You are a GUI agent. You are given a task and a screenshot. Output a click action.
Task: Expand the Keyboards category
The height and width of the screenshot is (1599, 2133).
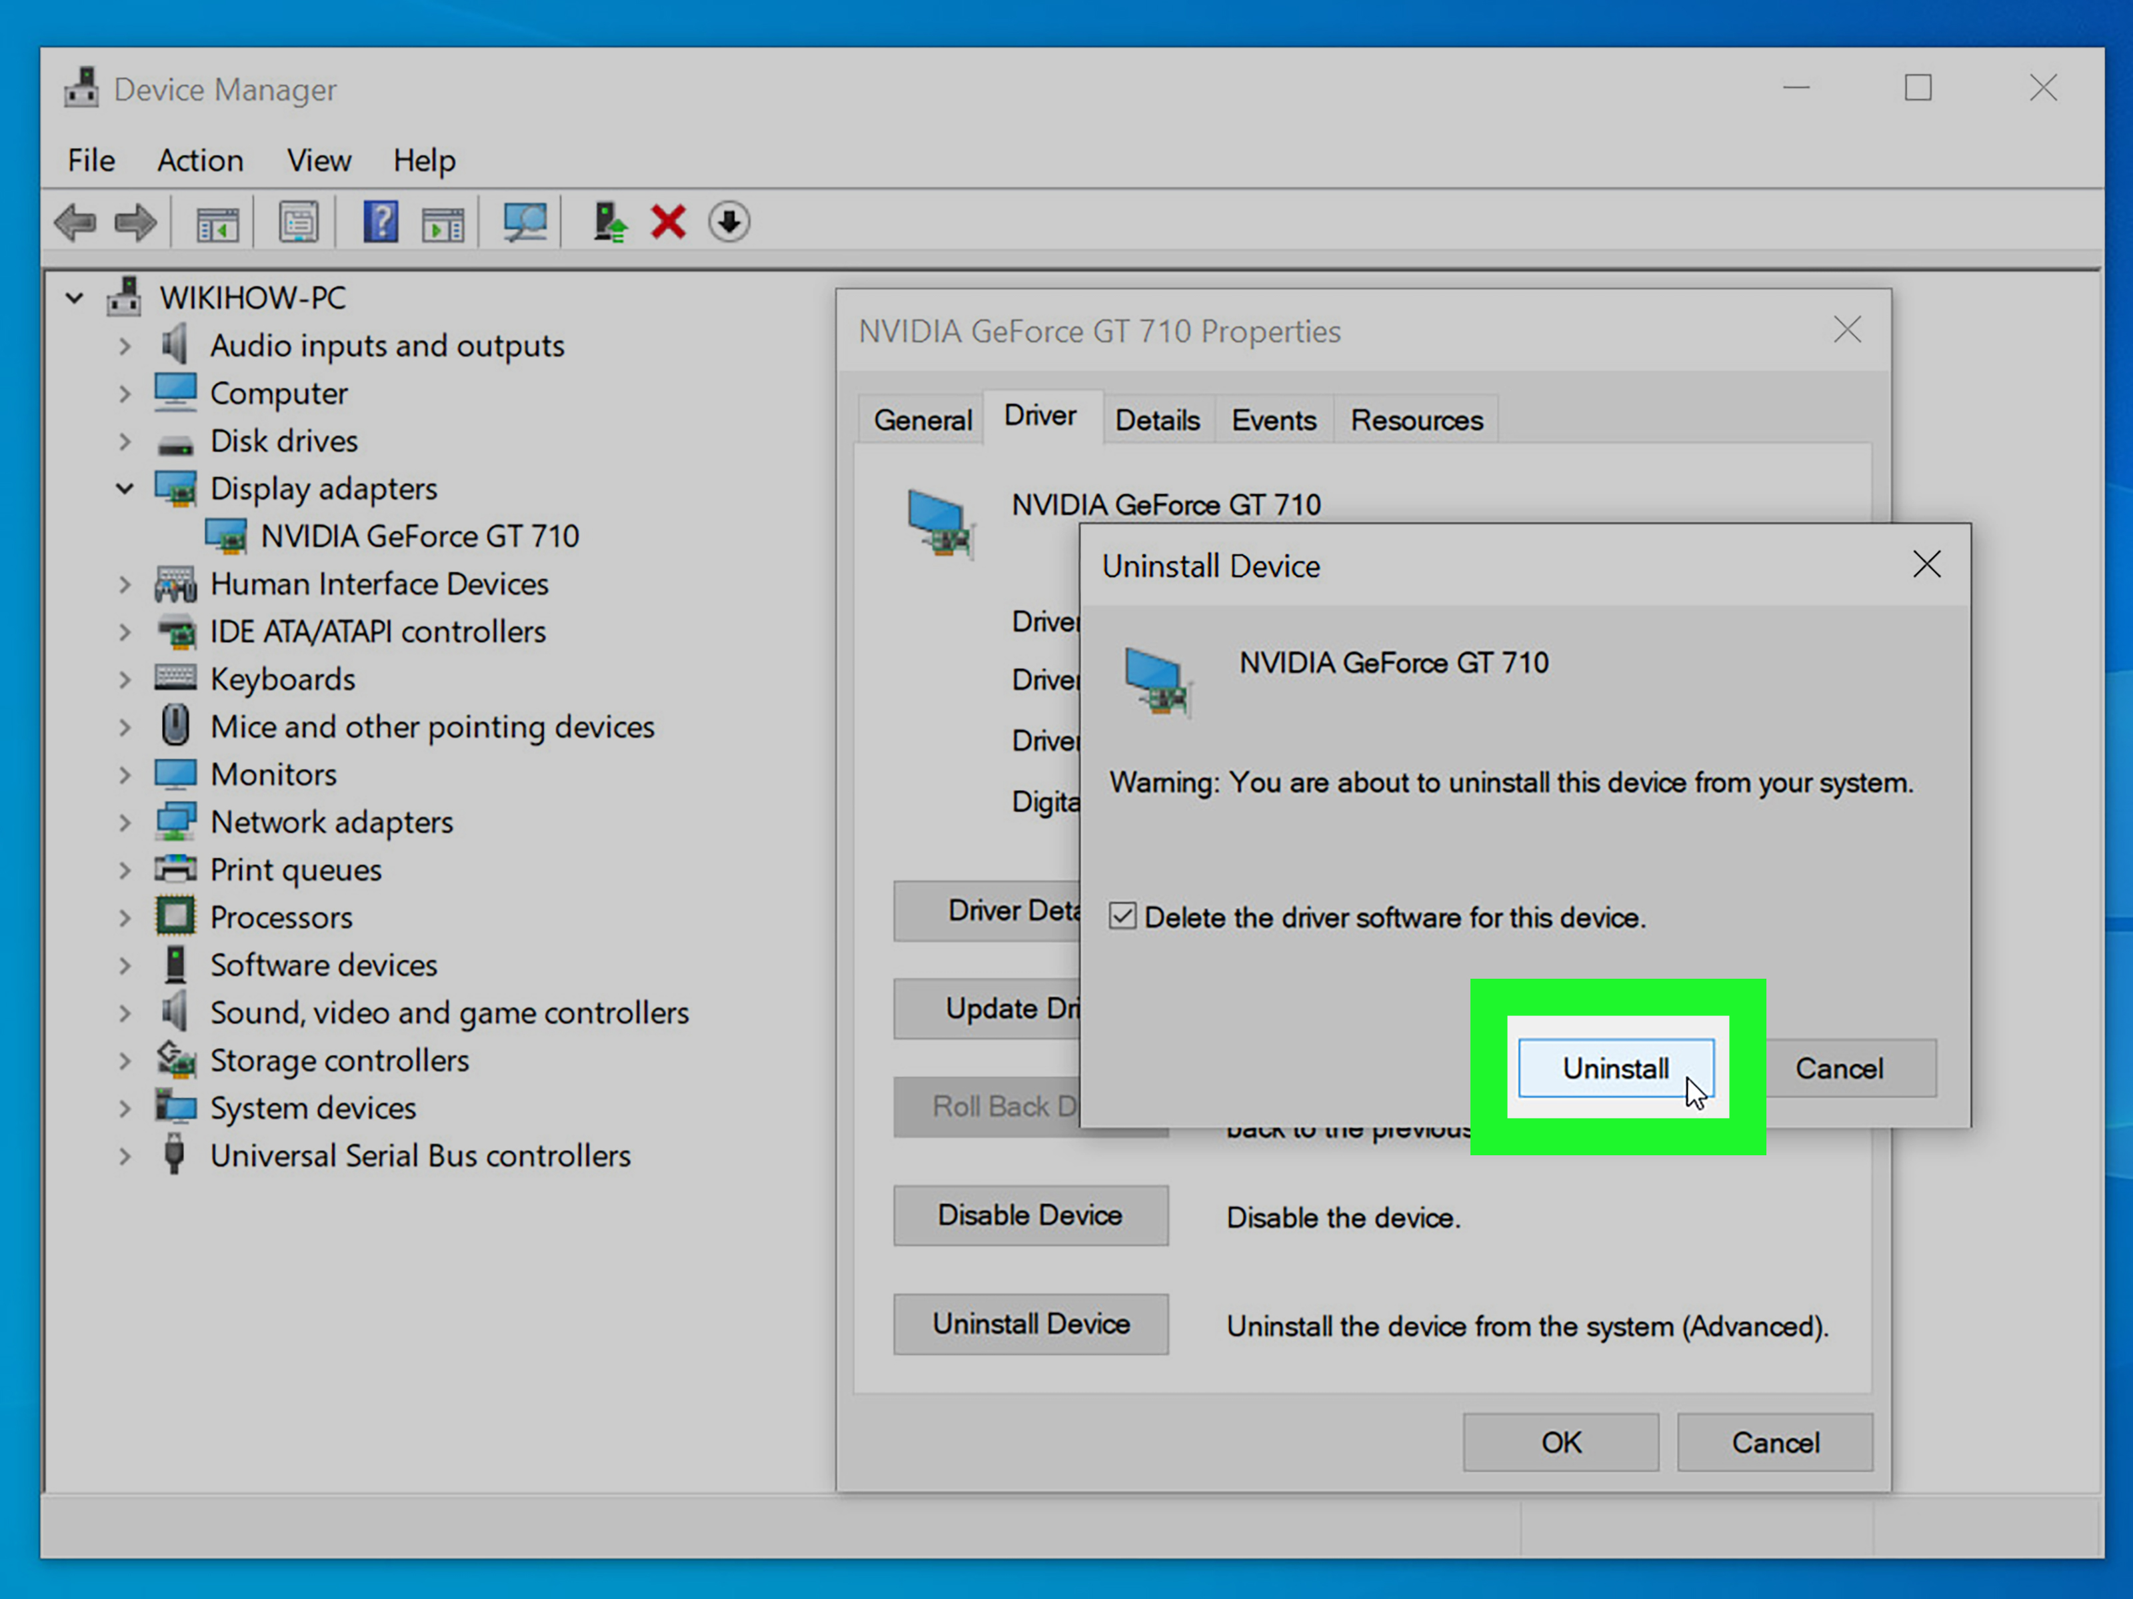[125, 678]
